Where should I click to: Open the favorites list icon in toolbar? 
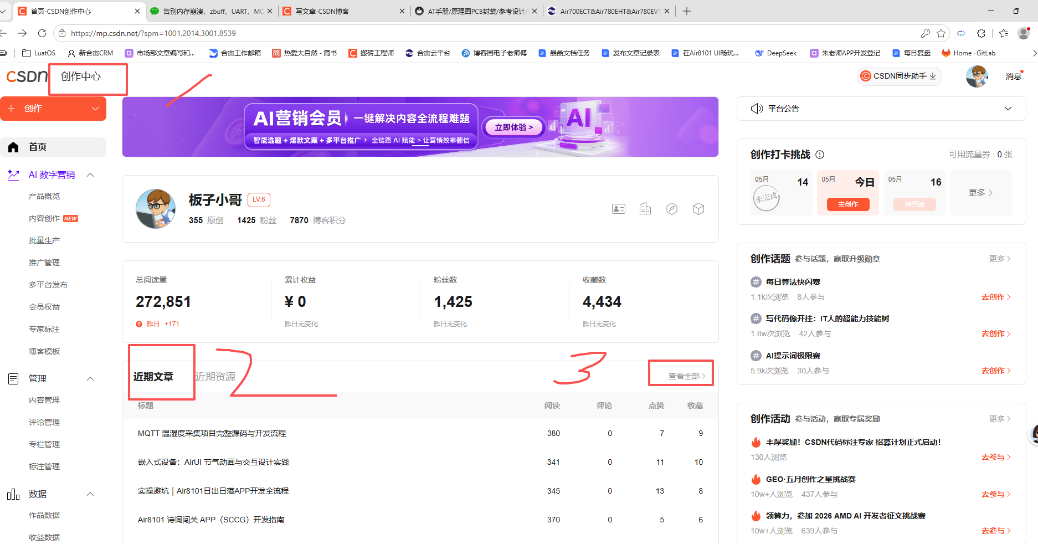(1004, 33)
